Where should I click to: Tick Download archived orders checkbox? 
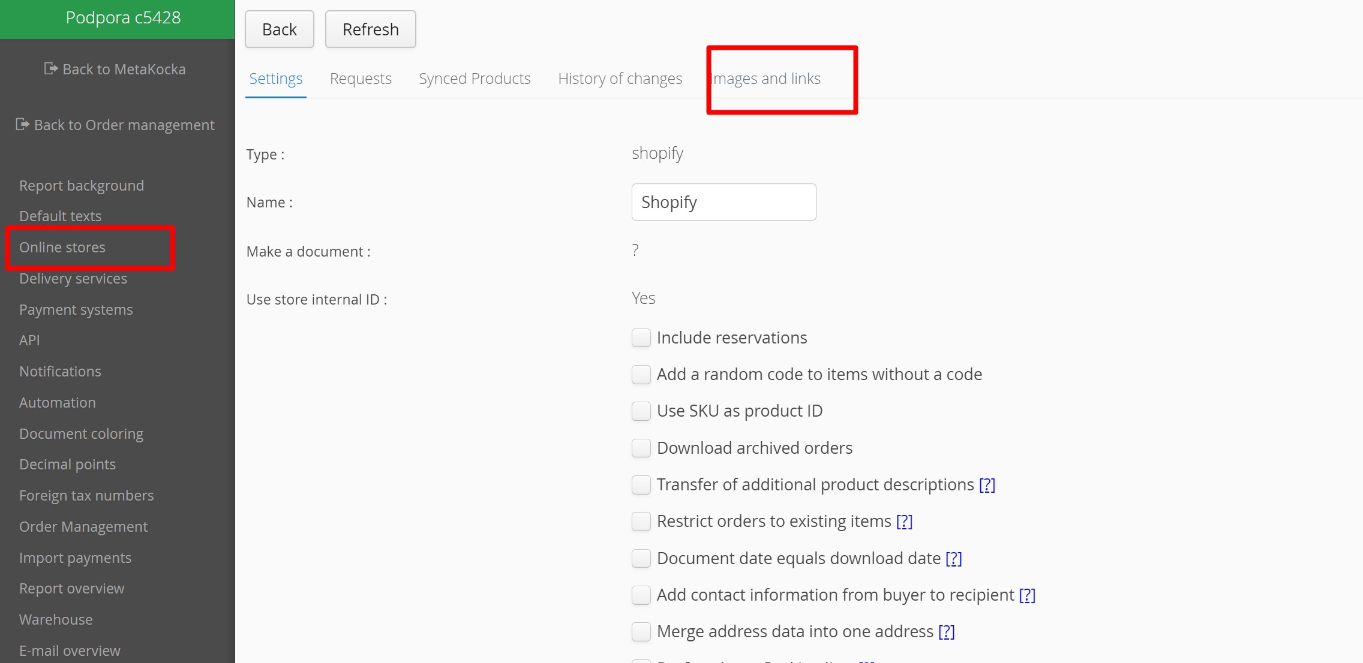tap(641, 448)
